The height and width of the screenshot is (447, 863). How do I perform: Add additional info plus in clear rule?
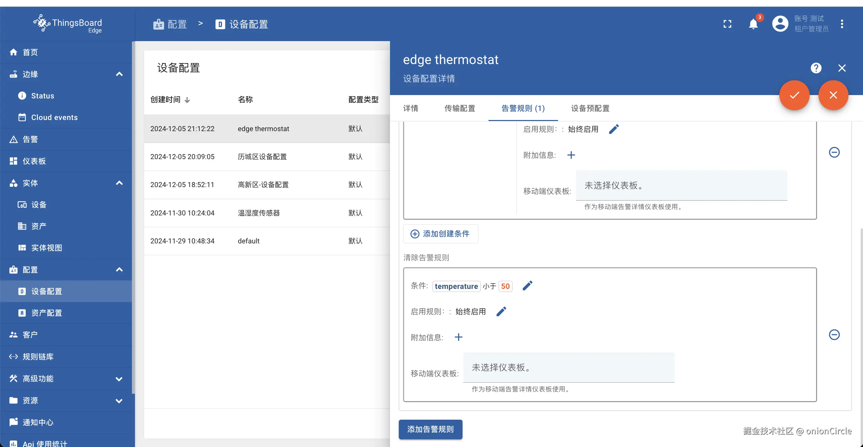point(458,337)
